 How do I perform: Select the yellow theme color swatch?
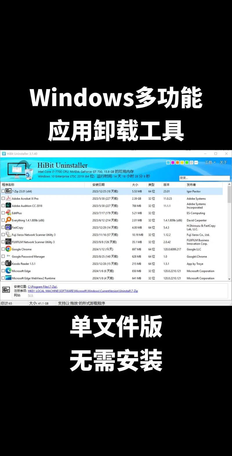point(182,163)
